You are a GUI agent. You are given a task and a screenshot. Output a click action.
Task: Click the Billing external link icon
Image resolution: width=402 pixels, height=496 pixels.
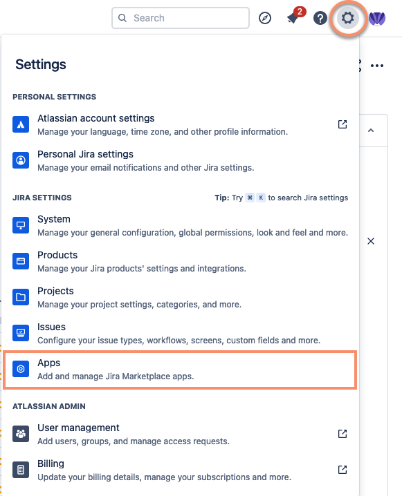[x=342, y=470]
